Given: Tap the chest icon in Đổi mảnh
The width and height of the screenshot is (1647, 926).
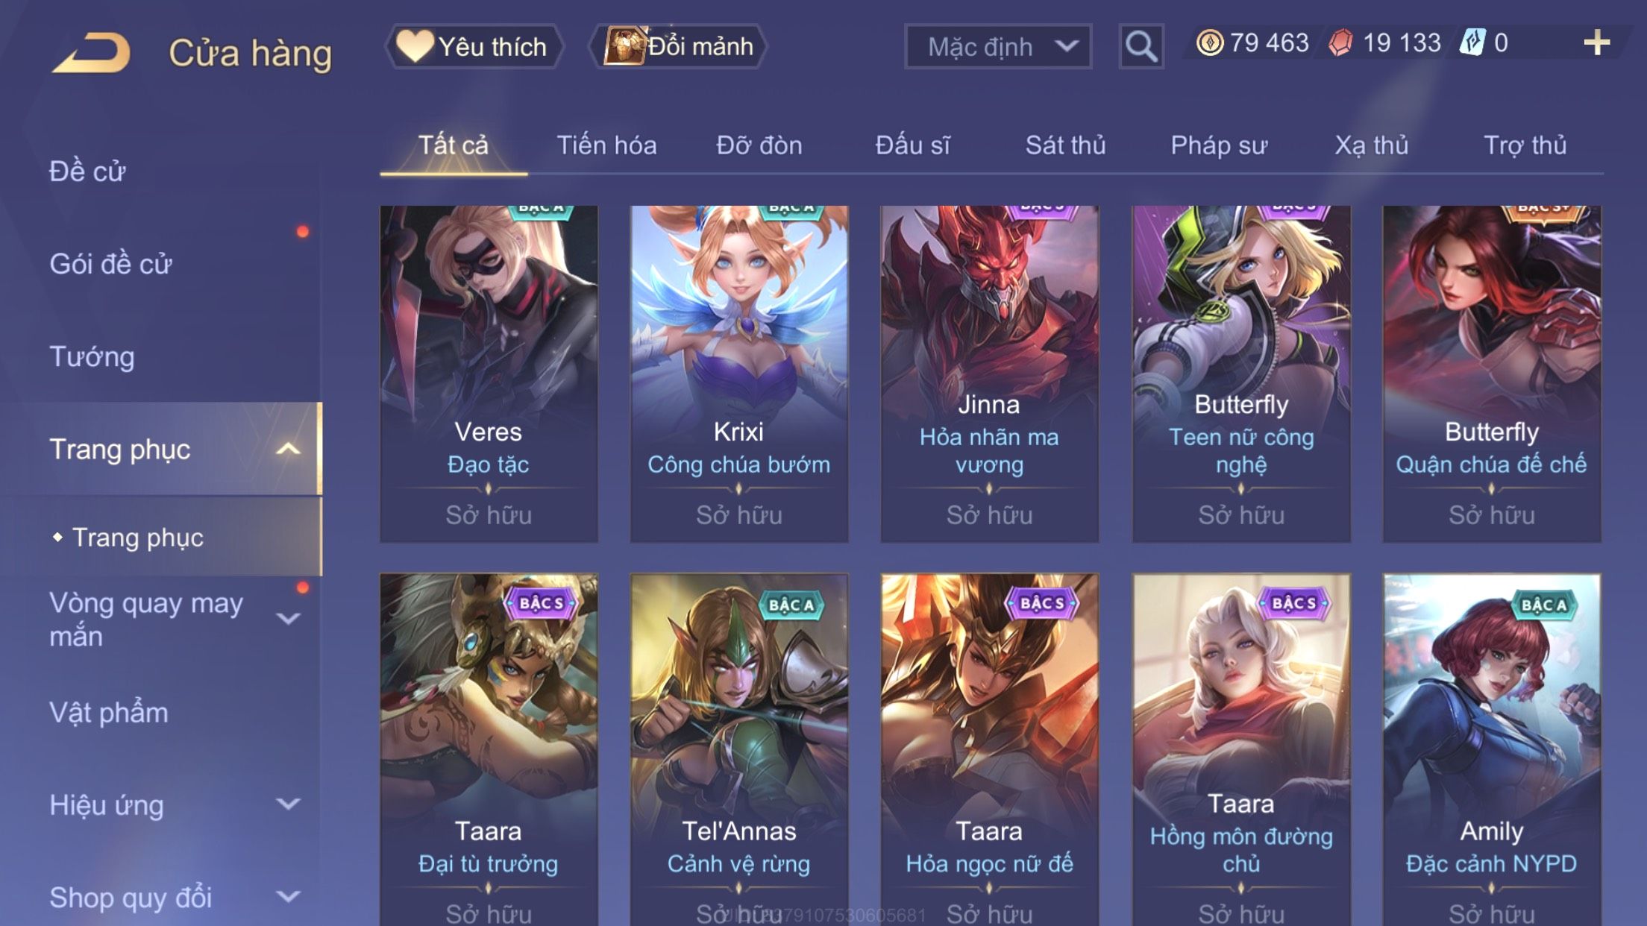Looking at the screenshot, I should coord(624,45).
